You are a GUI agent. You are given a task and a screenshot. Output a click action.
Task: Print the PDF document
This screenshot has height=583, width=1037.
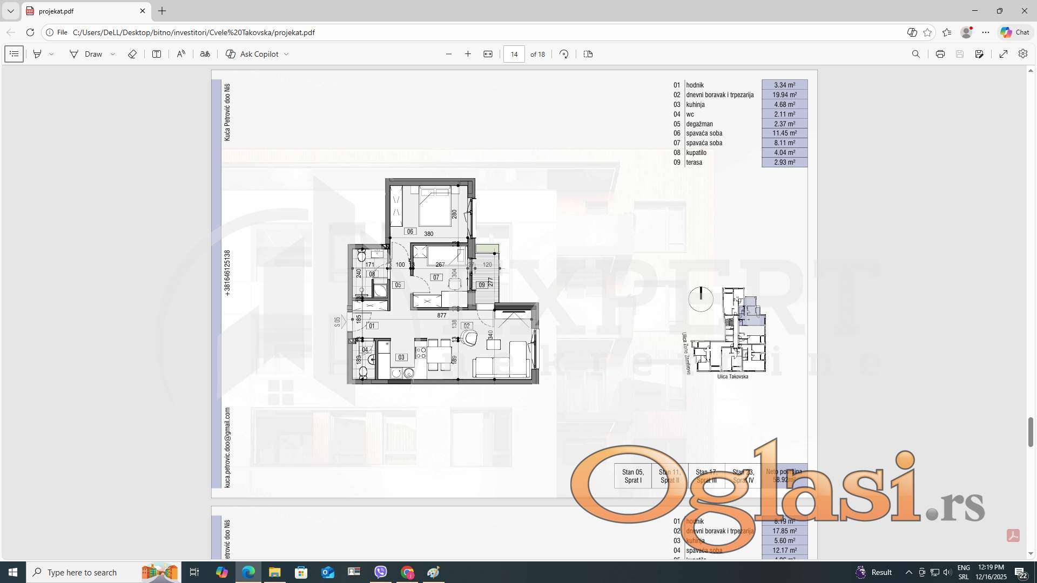point(940,54)
